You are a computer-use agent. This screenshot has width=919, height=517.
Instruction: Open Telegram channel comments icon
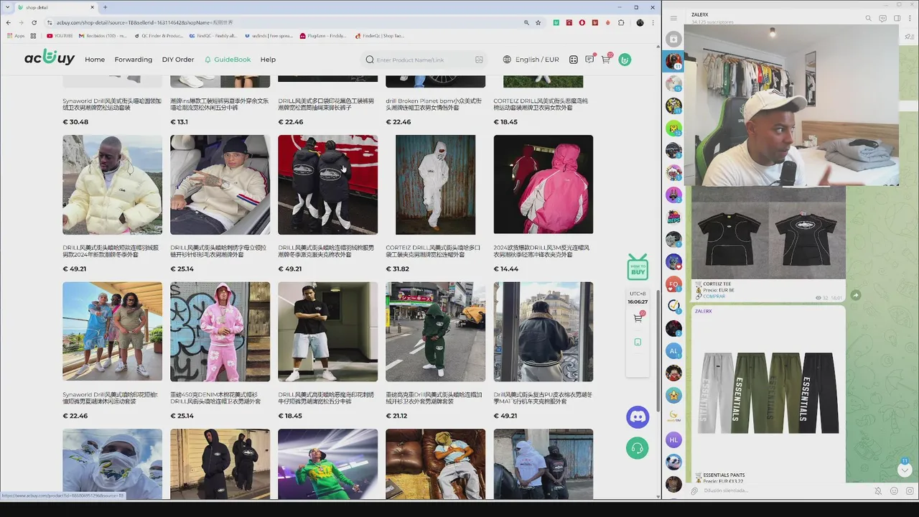882,18
